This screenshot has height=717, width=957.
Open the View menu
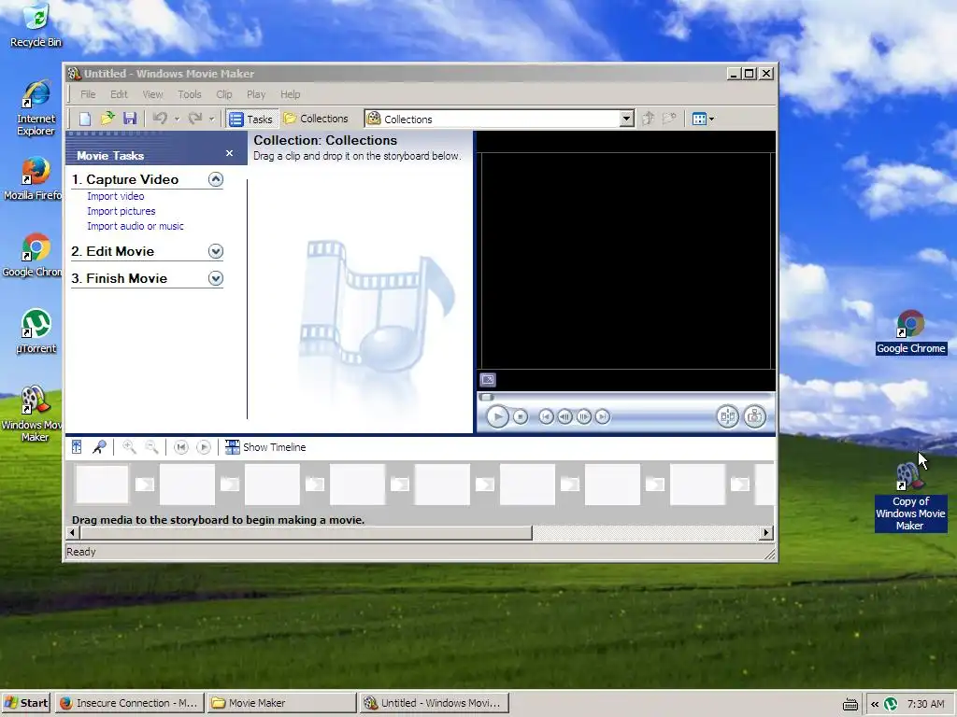152,94
